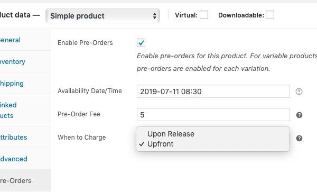
Task: Tick the Virtual checkbox
Action: coord(204,15)
